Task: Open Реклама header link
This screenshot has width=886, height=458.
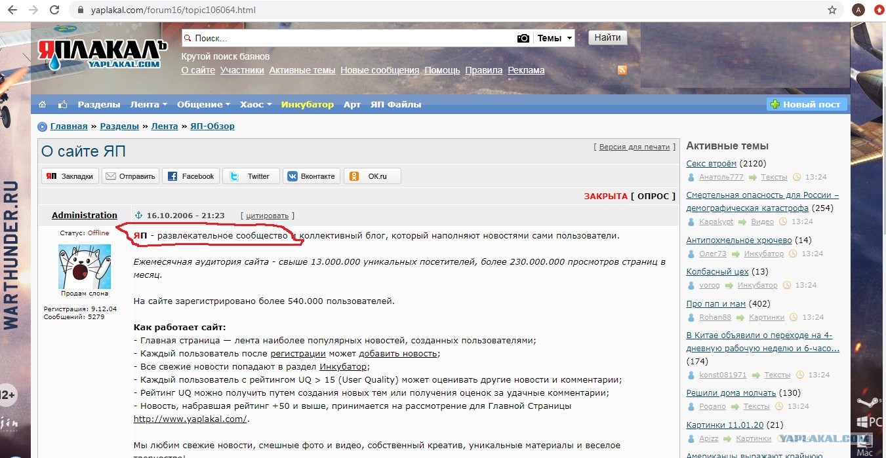Action: (526, 70)
